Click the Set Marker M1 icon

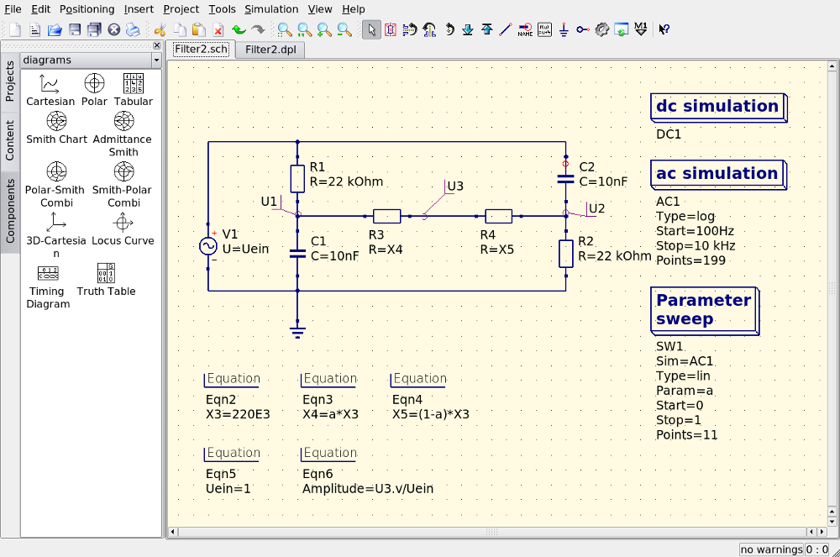pos(640,30)
